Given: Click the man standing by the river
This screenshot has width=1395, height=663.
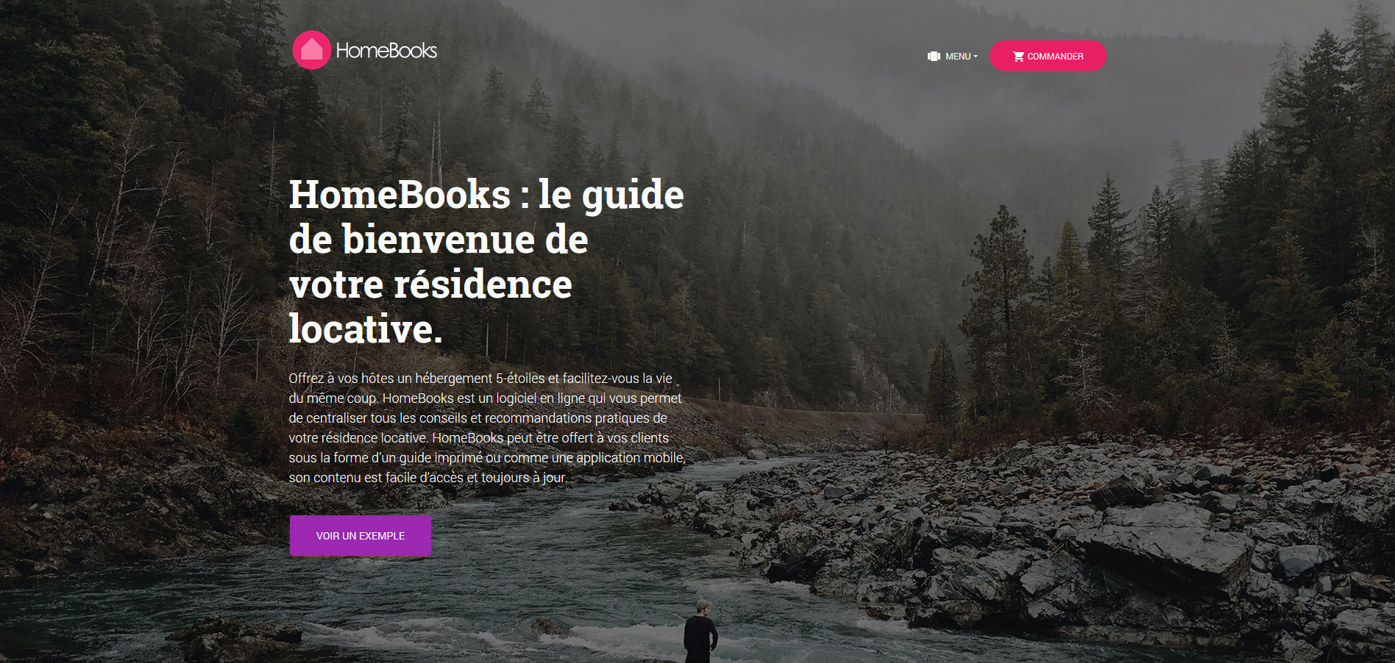Looking at the screenshot, I should tap(700, 632).
